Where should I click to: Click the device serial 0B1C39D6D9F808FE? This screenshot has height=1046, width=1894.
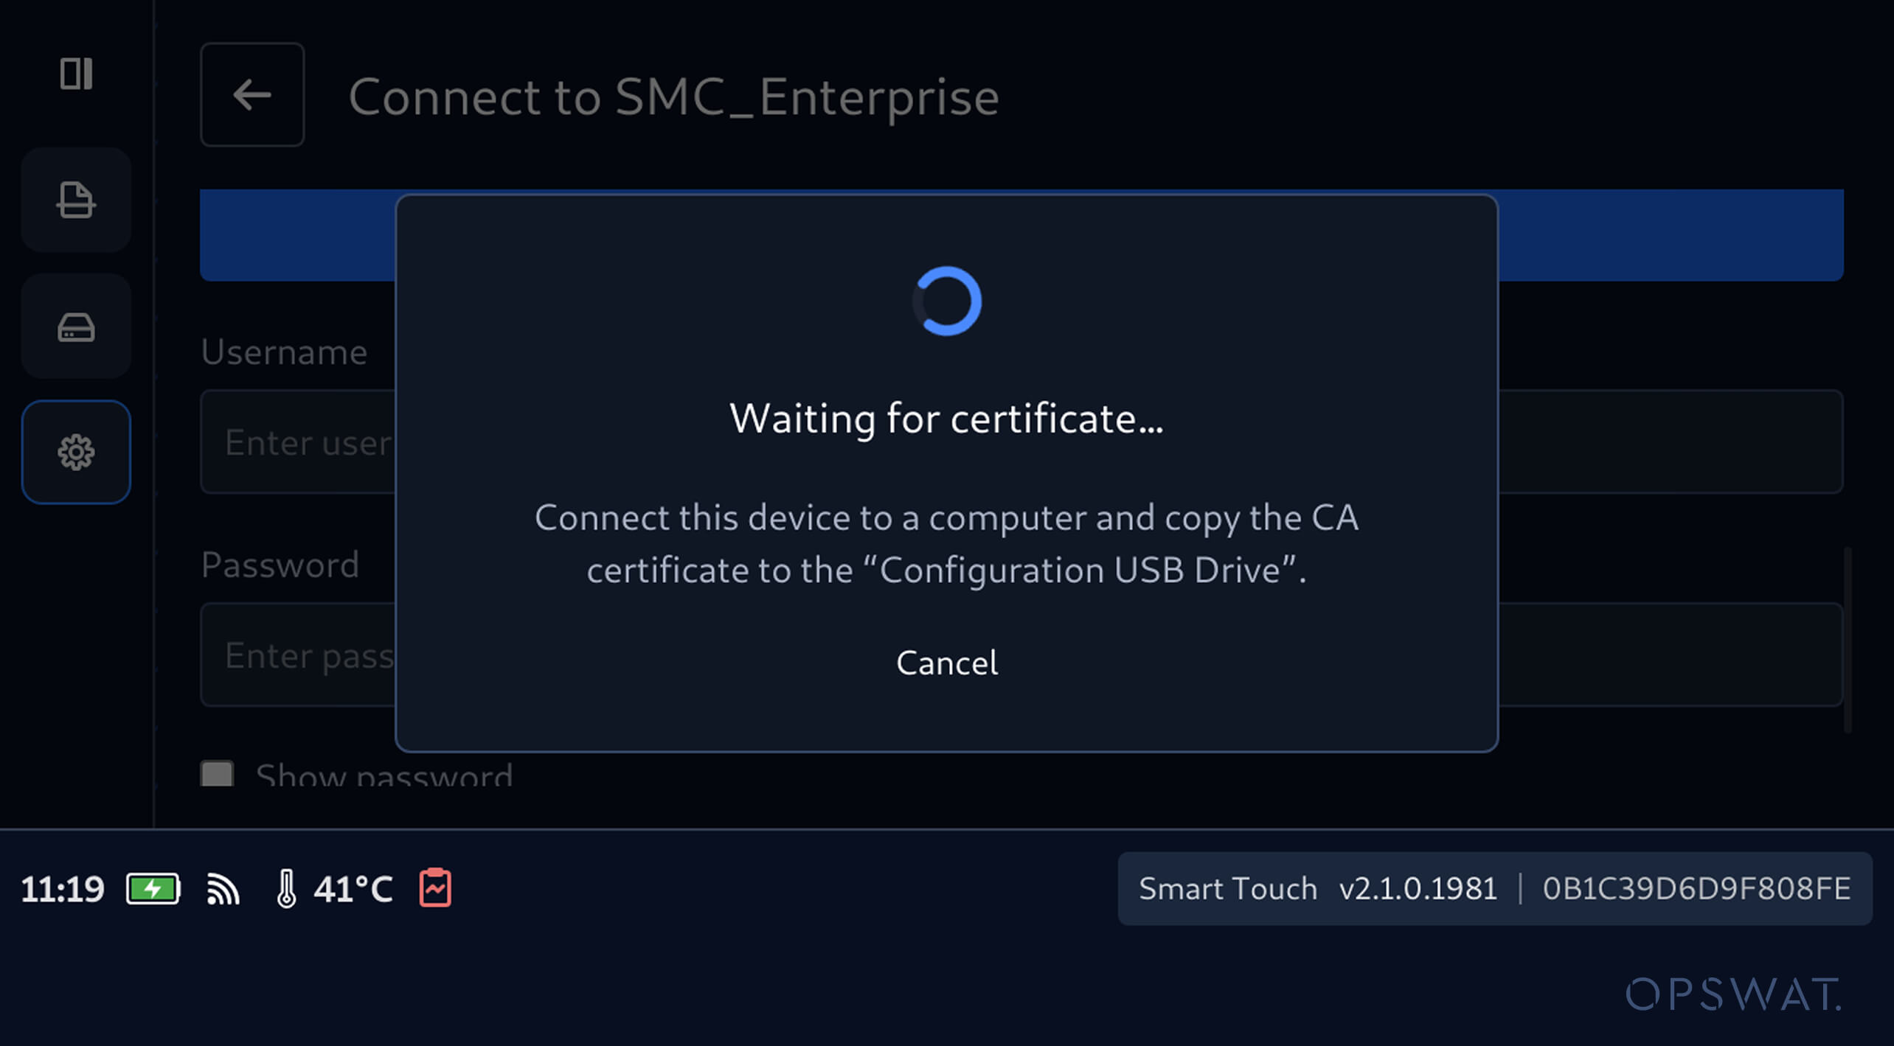pos(1696,888)
